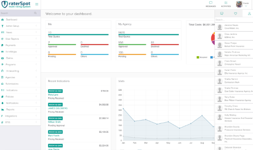The width and height of the screenshot is (253, 150).
Task: Toggle the sidebar hamburger menu icon
Action: pyautogui.click(x=37, y=4)
